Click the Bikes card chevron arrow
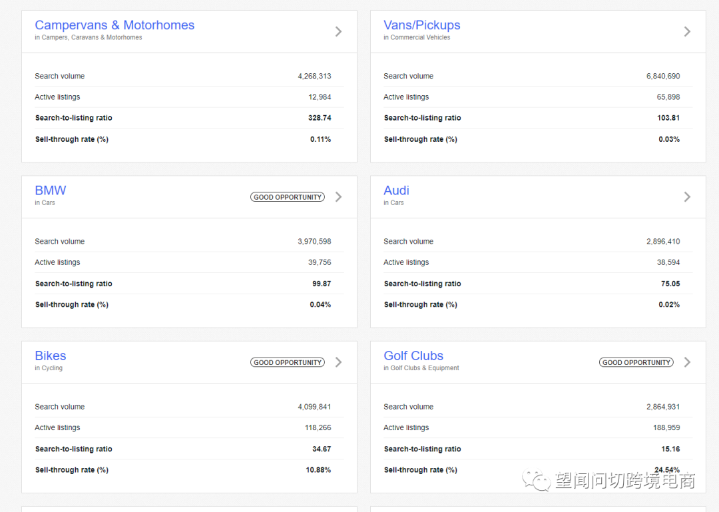Viewport: 719px width, 512px height. [x=338, y=362]
